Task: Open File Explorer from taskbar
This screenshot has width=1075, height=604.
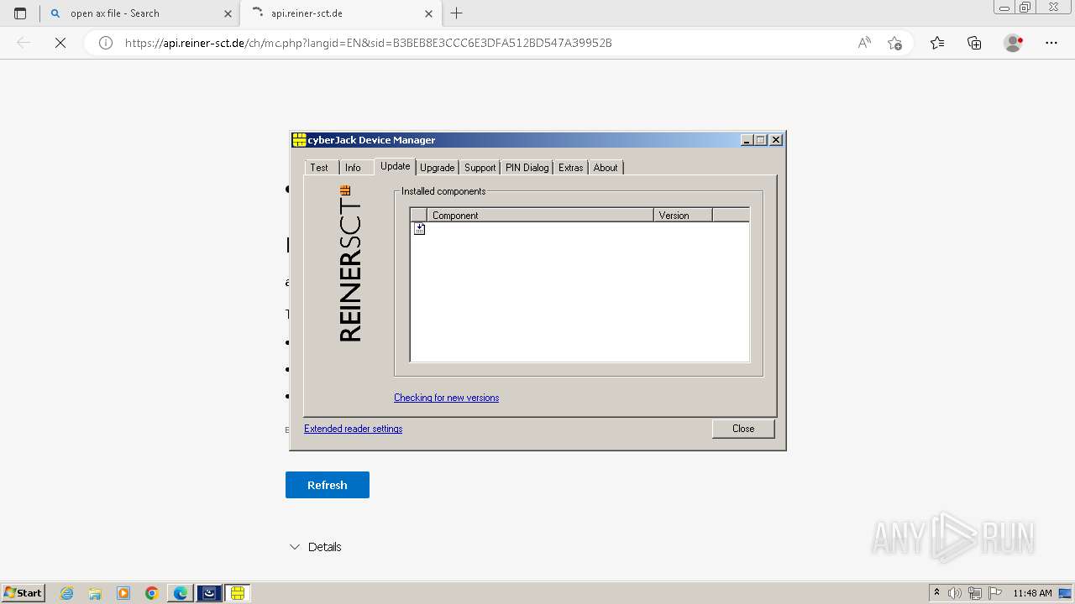Action: pos(95,593)
